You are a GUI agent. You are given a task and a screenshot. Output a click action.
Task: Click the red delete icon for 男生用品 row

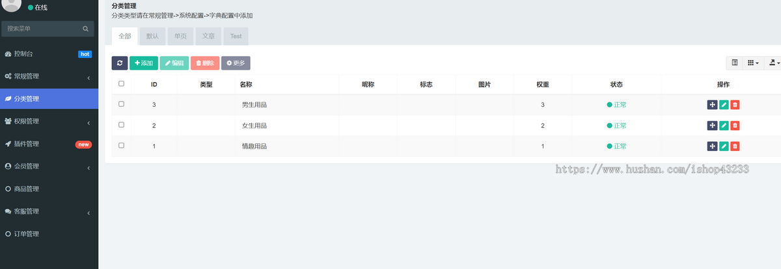(x=735, y=105)
